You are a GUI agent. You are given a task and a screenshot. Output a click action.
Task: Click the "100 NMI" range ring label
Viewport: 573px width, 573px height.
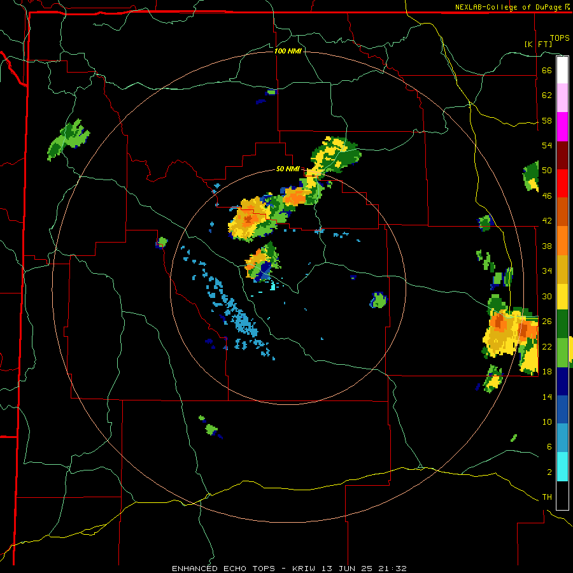coord(288,51)
